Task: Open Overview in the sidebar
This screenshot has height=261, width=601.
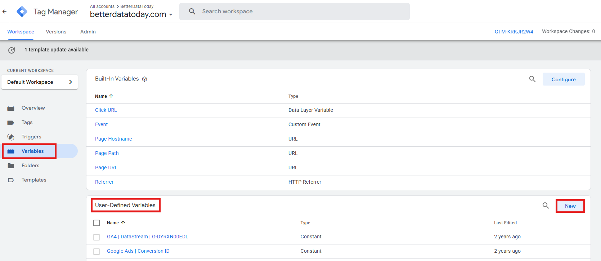Action: pyautogui.click(x=33, y=108)
